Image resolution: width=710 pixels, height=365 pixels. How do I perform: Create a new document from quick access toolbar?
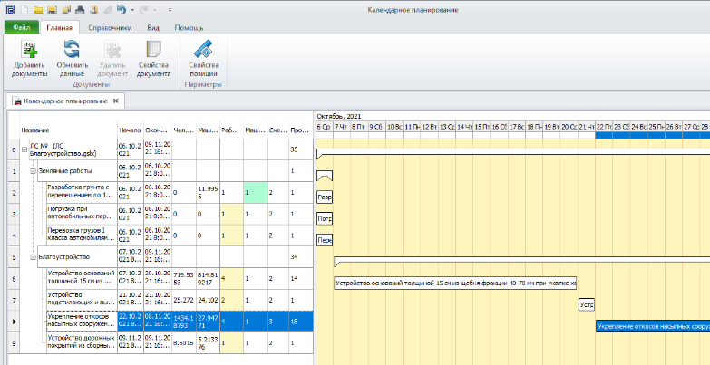[24, 9]
